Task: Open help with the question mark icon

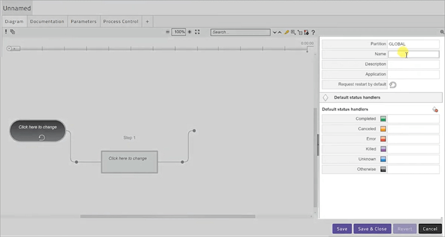Action: click(313, 33)
